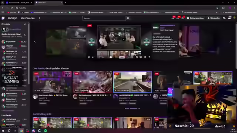Enter fullscreen on featured player
The width and height of the screenshot is (237, 133).
click(149, 57)
